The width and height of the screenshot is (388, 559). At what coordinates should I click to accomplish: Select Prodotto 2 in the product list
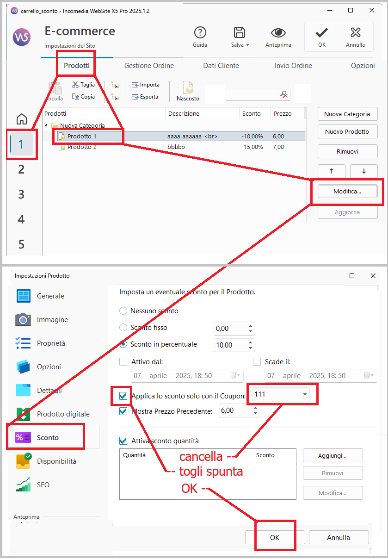click(x=82, y=147)
